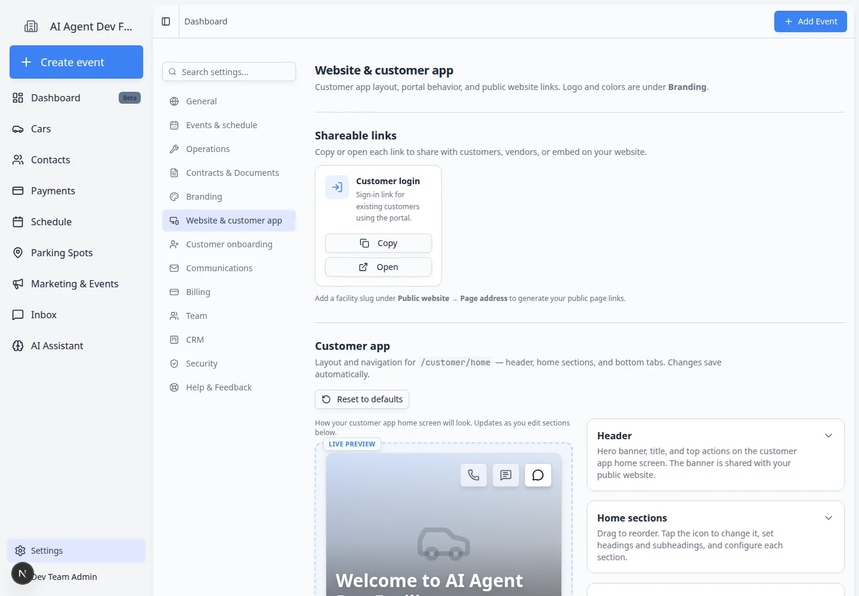Toggle the sidebar panel icon
Viewport: 859px width, 596px height.
166,21
